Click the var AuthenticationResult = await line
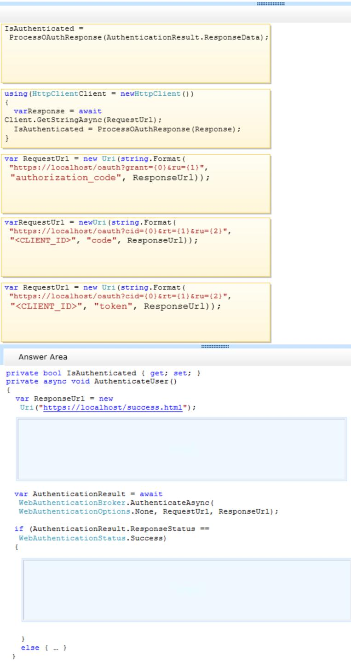 pyautogui.click(x=88, y=494)
